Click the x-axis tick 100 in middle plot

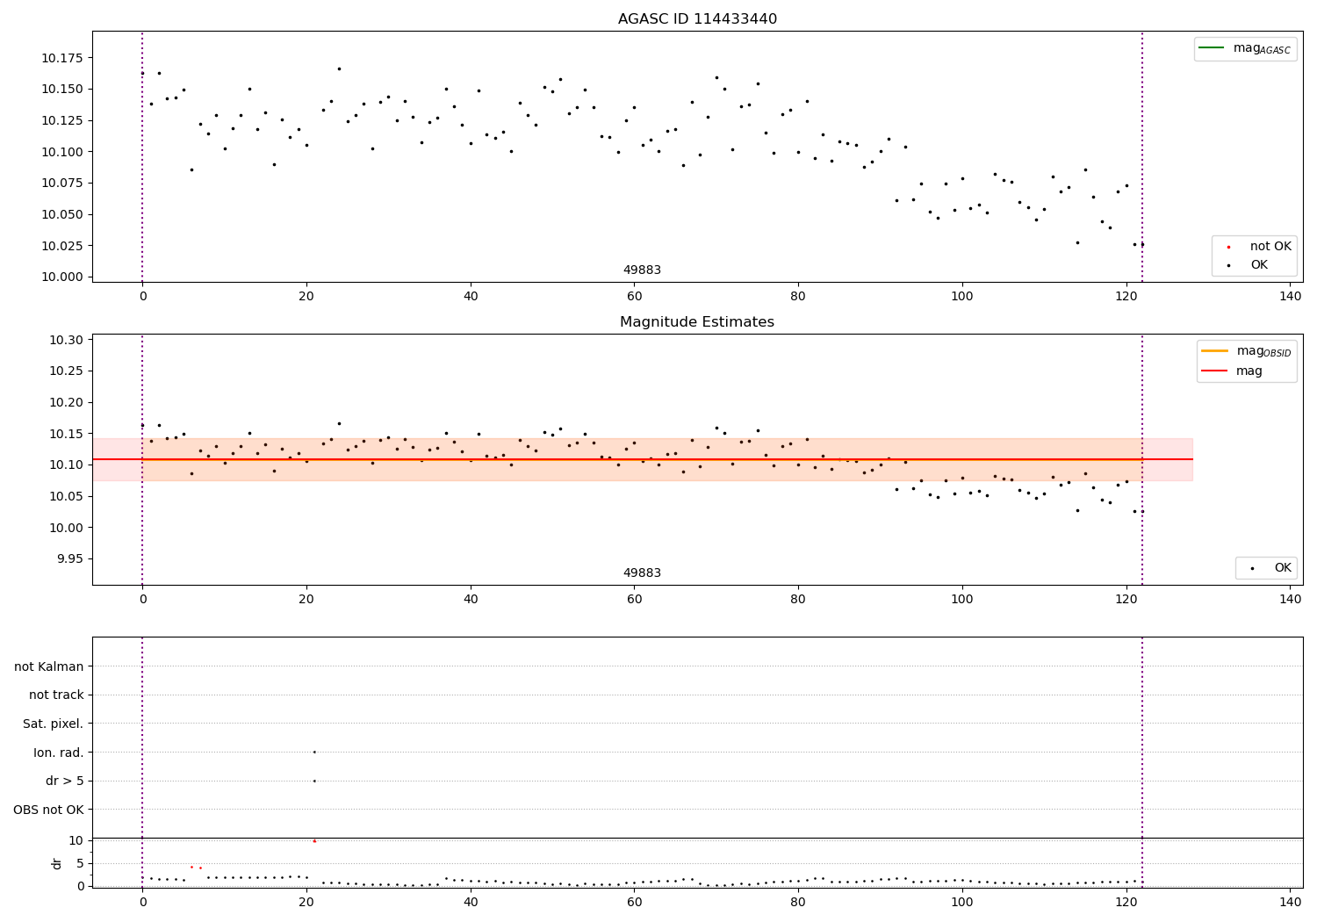[962, 599]
